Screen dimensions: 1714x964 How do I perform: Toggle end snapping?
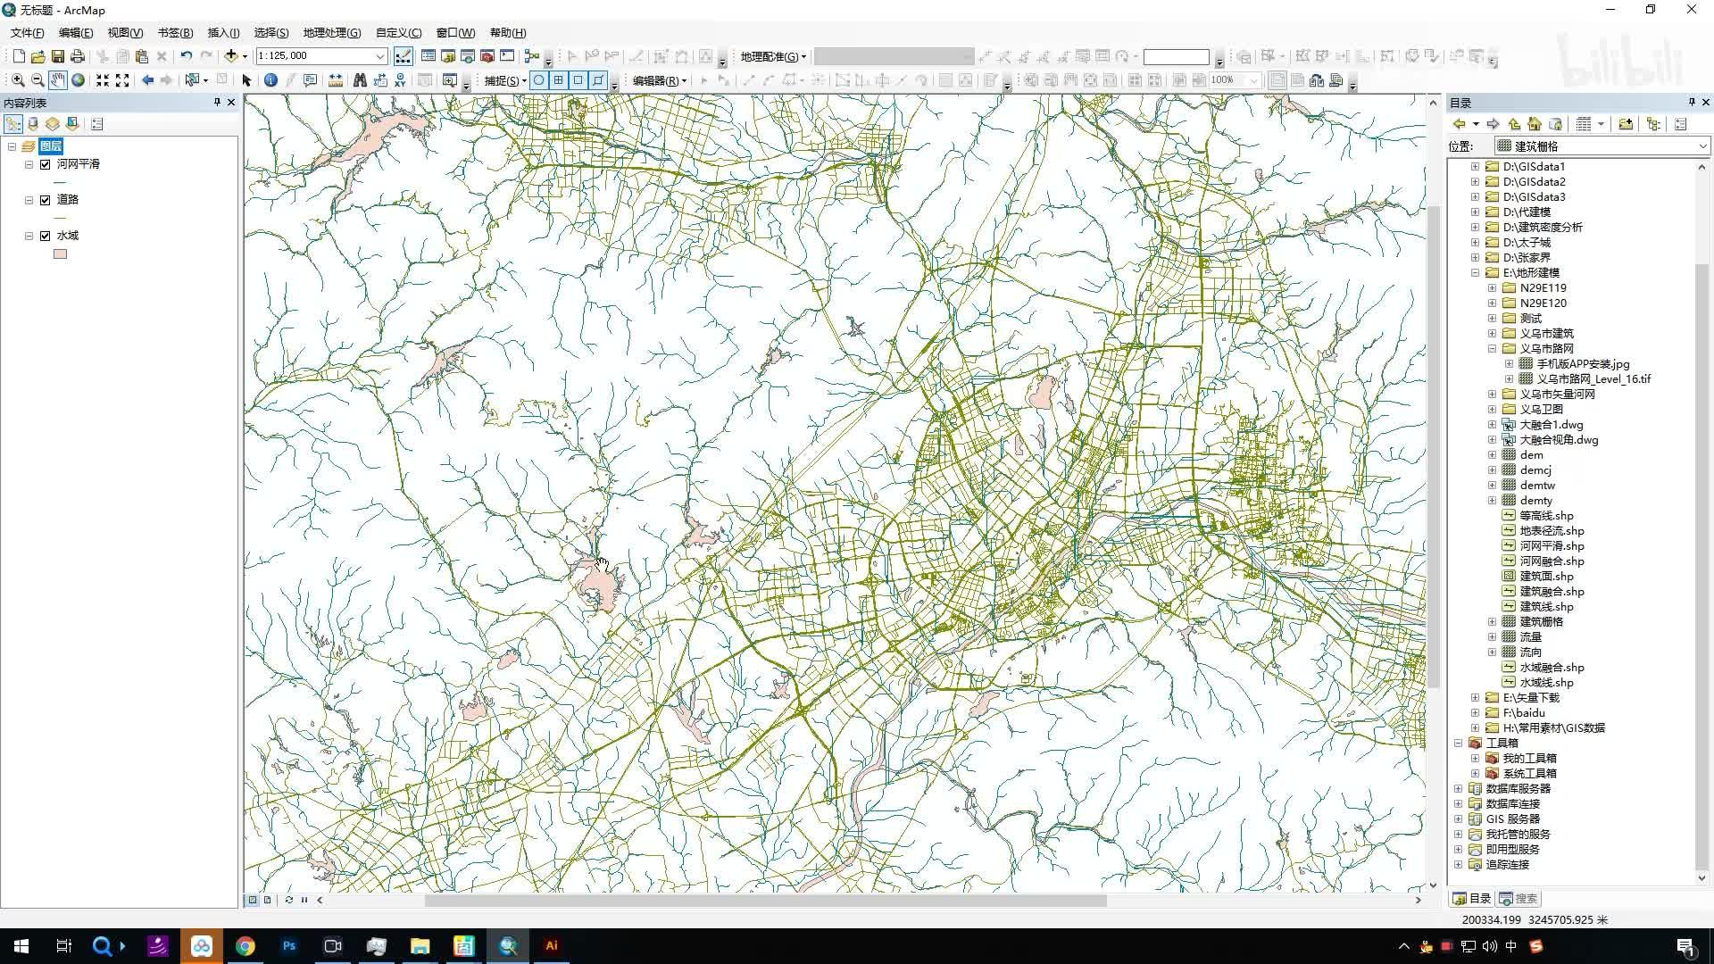pos(559,80)
